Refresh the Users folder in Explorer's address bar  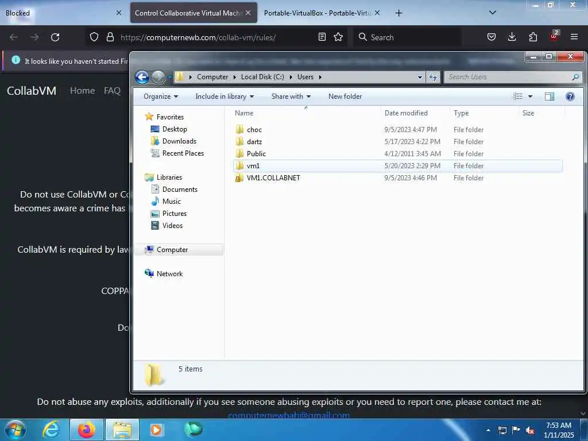[433, 77]
